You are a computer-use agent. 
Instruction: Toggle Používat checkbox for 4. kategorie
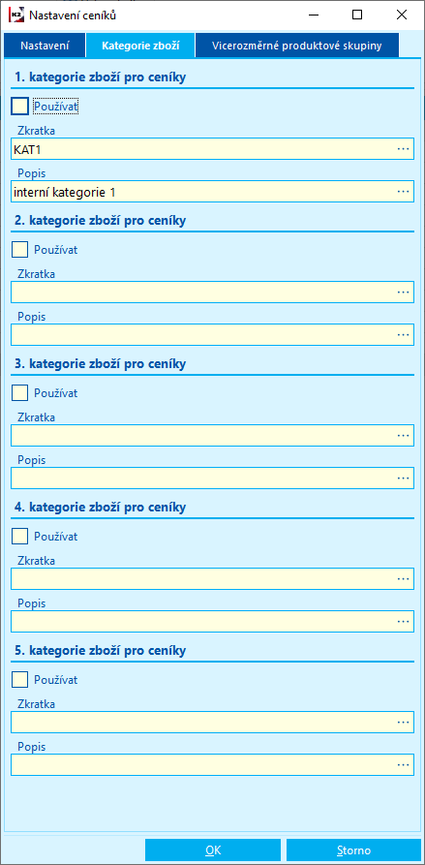[19, 536]
